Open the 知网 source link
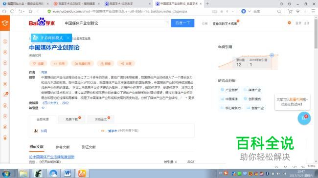 (x=44, y=131)
